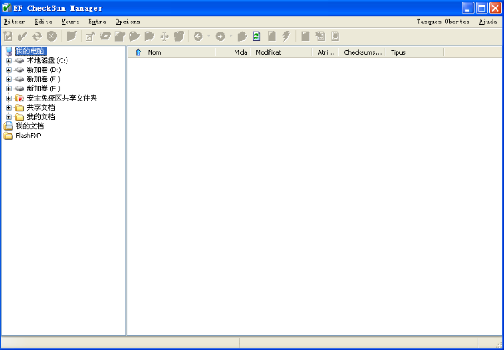Click the 我的电脑 computer icon
Image resolution: width=504 pixels, height=350 pixels.
click(x=8, y=51)
